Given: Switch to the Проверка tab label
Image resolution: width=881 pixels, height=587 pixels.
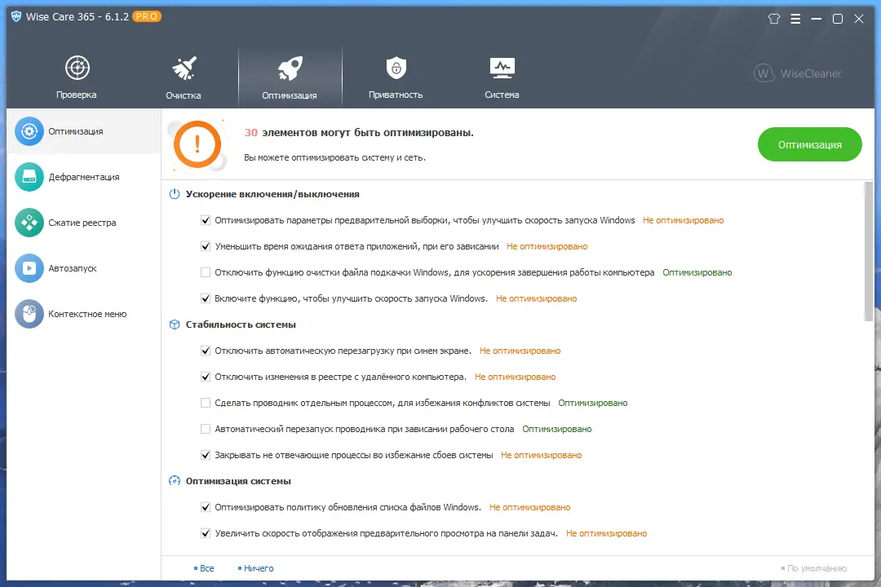Looking at the screenshot, I should point(77,95).
